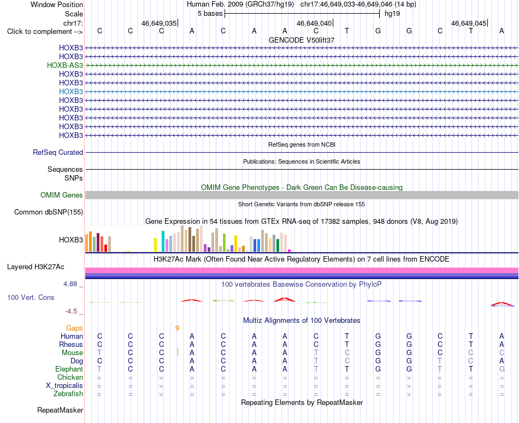Open 'Repeating Elements by RepeatMasker' title
This screenshot has height=423, width=519.
(x=302, y=402)
